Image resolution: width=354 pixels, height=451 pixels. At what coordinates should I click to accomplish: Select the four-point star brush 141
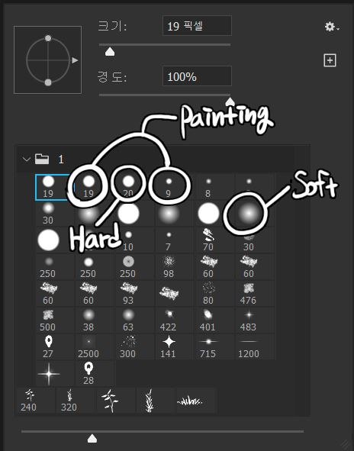point(169,347)
